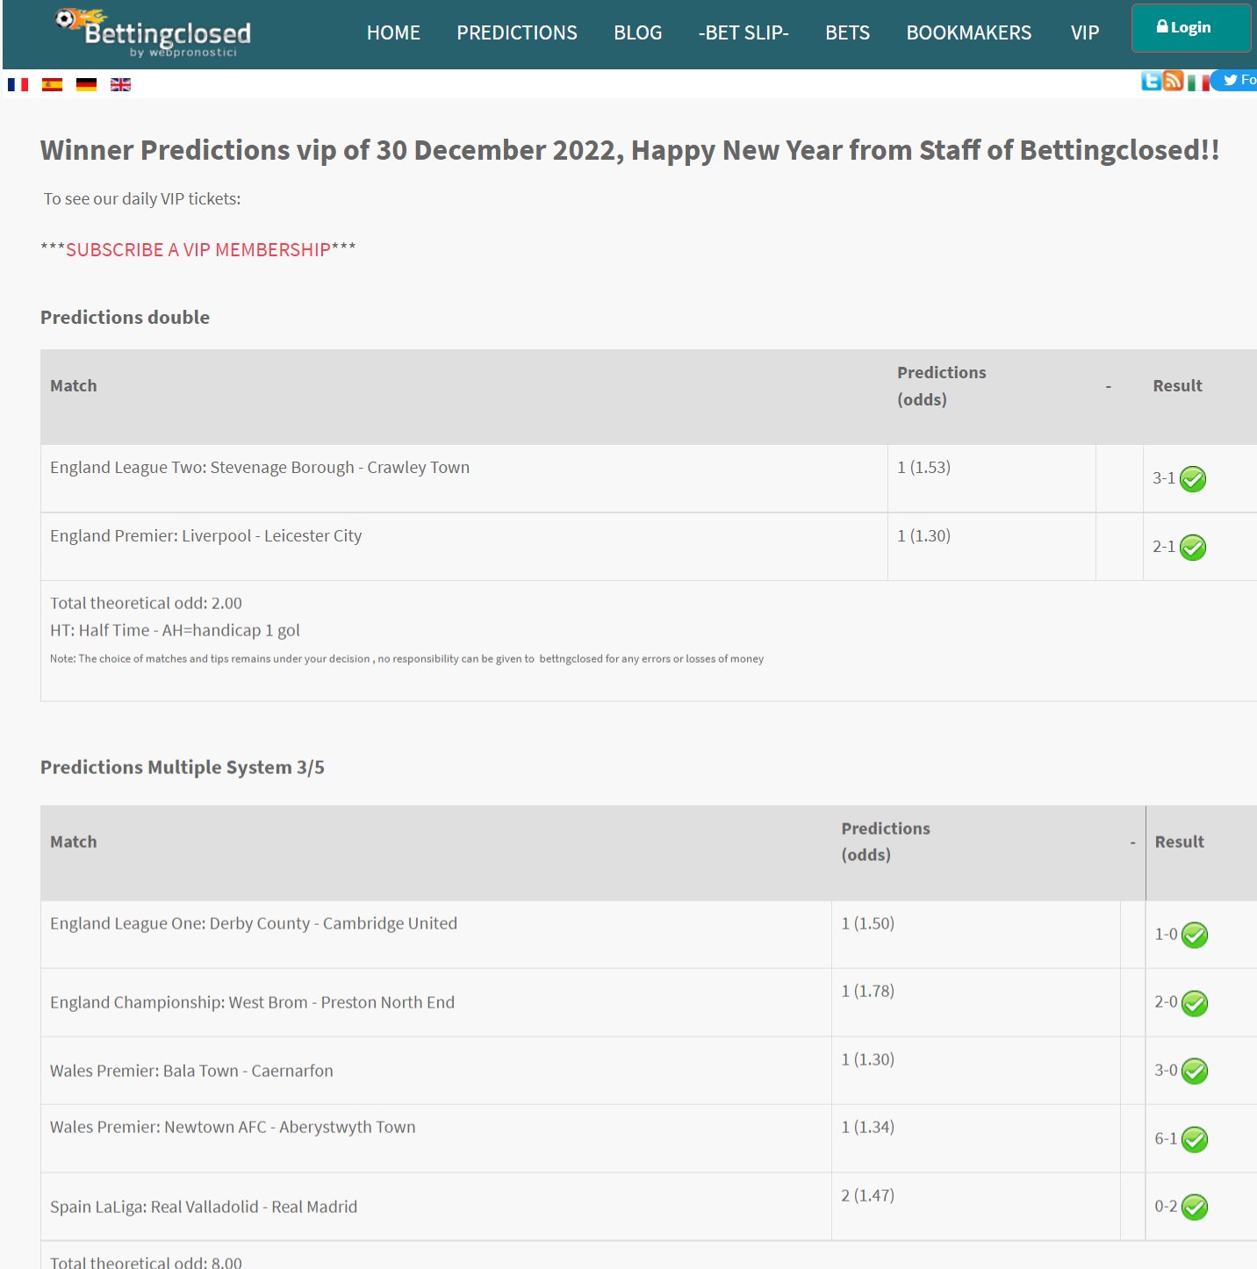Click the green check beside 6-1 result
This screenshot has width=1257, height=1269.
1195,1140
